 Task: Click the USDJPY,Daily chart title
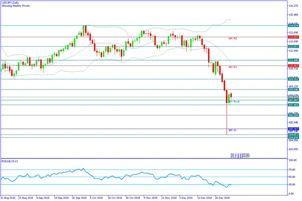[x=10, y=3]
